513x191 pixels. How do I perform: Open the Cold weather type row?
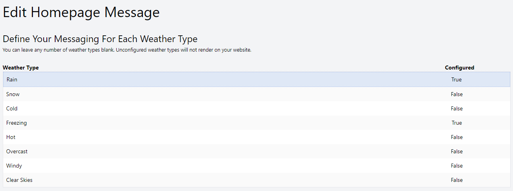click(256, 108)
